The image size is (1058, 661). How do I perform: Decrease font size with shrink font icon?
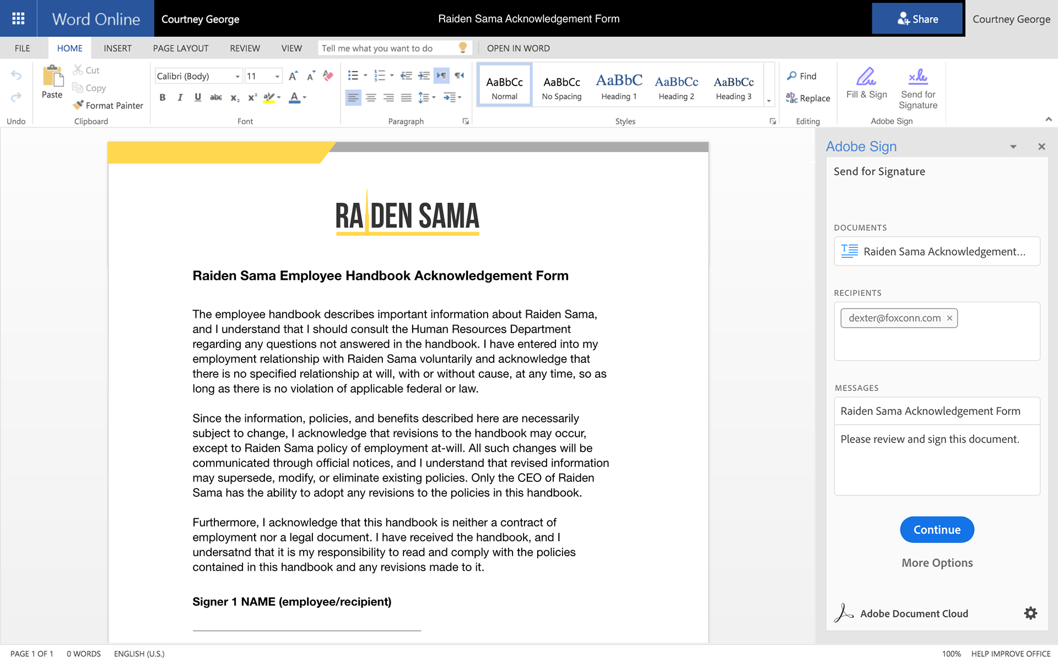(x=311, y=76)
